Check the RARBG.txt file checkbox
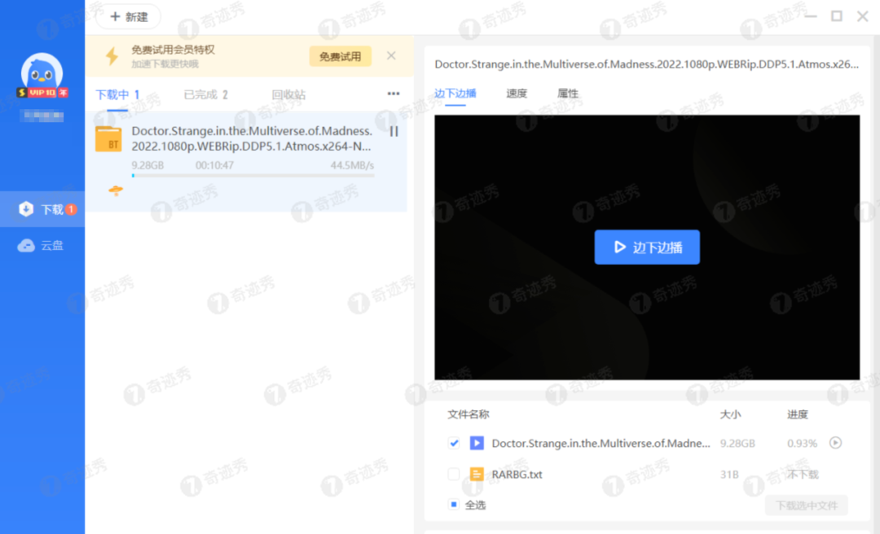 click(x=454, y=475)
